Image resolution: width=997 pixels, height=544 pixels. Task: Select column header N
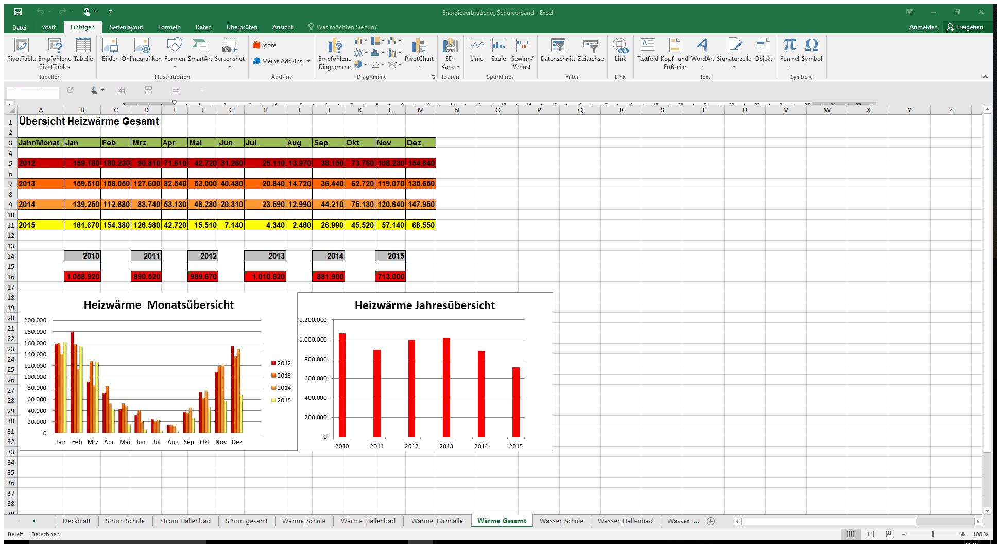click(x=456, y=110)
